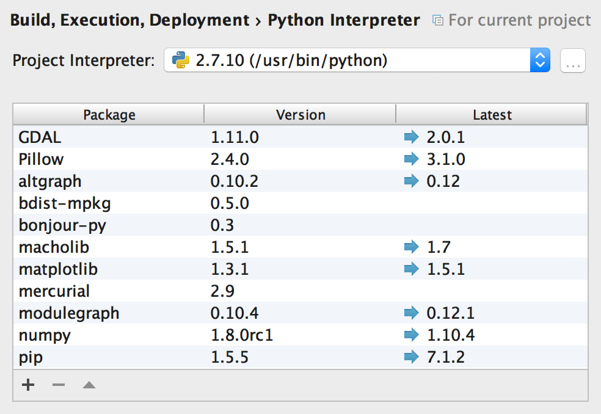Screen dimensions: 601x414
Task: Click modulegraph version 0.10.4 cell
Action: click(x=235, y=313)
